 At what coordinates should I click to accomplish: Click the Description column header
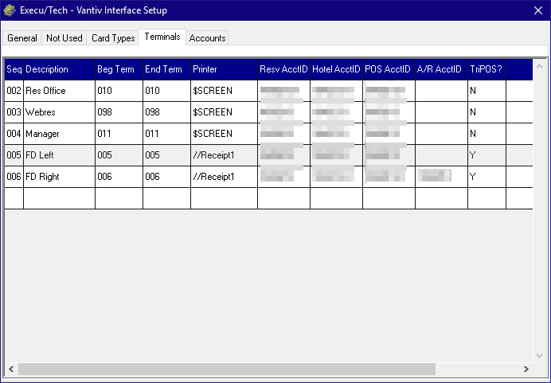59,69
